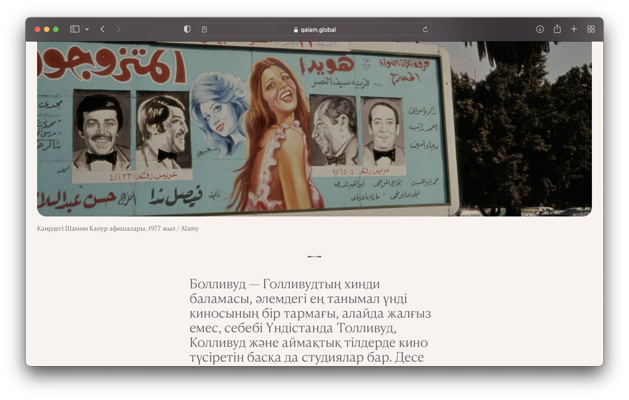Screen dimensions: 629x400
Task: Enter full screen using green button
Action: pos(56,29)
